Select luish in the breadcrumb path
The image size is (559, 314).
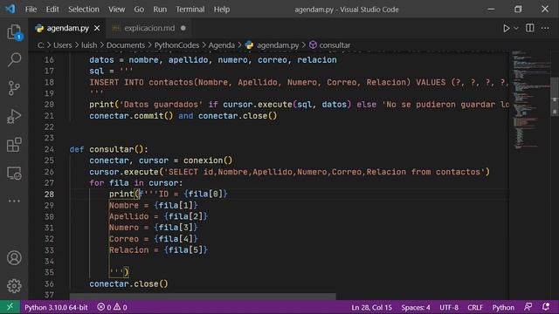click(89, 45)
